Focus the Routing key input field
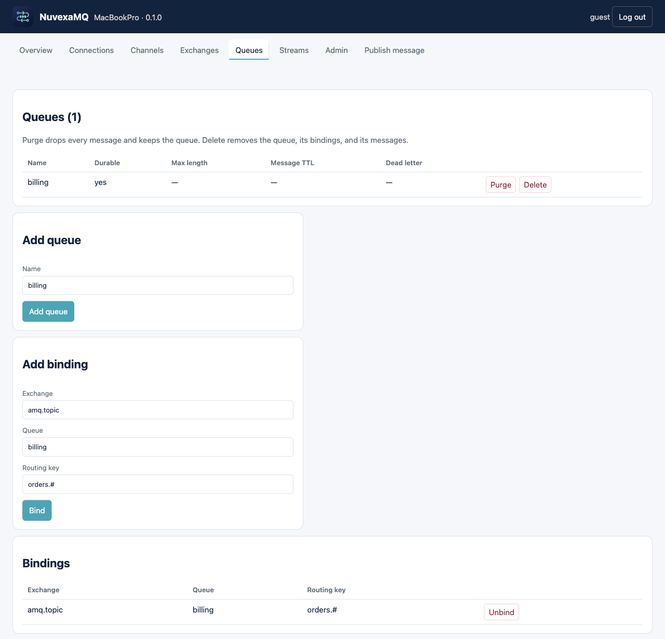The height and width of the screenshot is (639, 665). (x=158, y=484)
